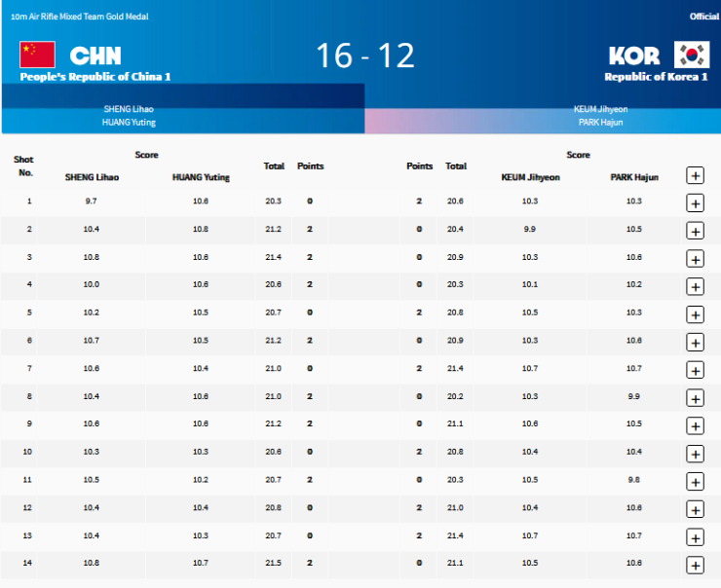
Task: Click the China flag icon
Action: [37, 55]
